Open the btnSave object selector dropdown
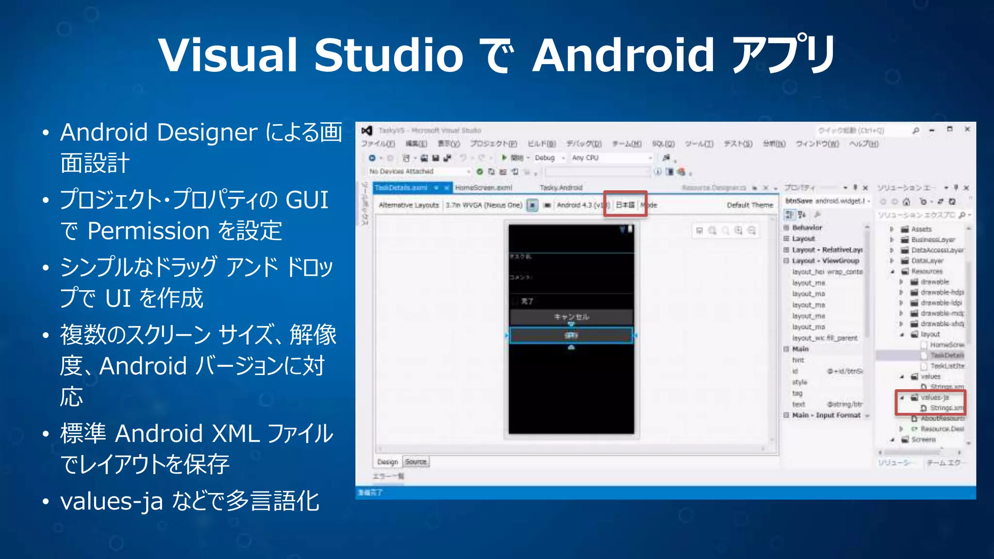Screen dimensions: 994x559 868,201
